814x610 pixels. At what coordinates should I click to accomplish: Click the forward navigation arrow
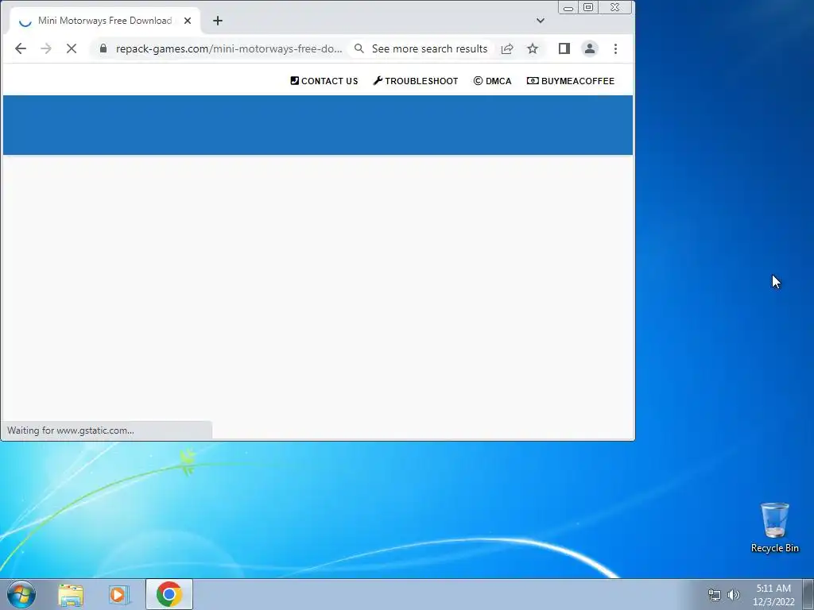click(x=45, y=48)
